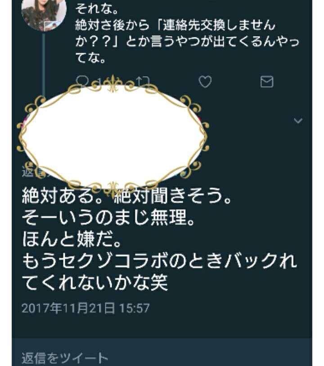The image size is (324, 366).
Task: Tap the てくれないかな笑 text line
Action: coord(94,282)
